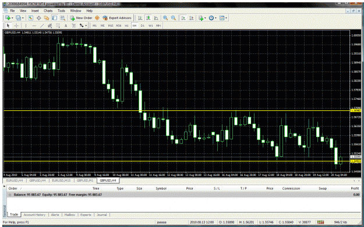This screenshot has height=227, width=364.
Task: Zoom in on the chart
Action: point(165,18)
